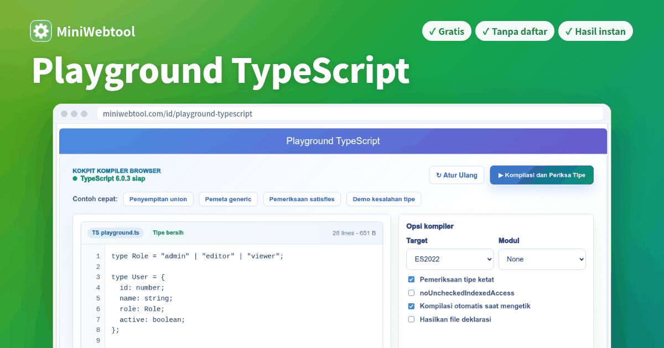Click line number 5 in gutter
This screenshot has height=348, width=664.
(98, 298)
